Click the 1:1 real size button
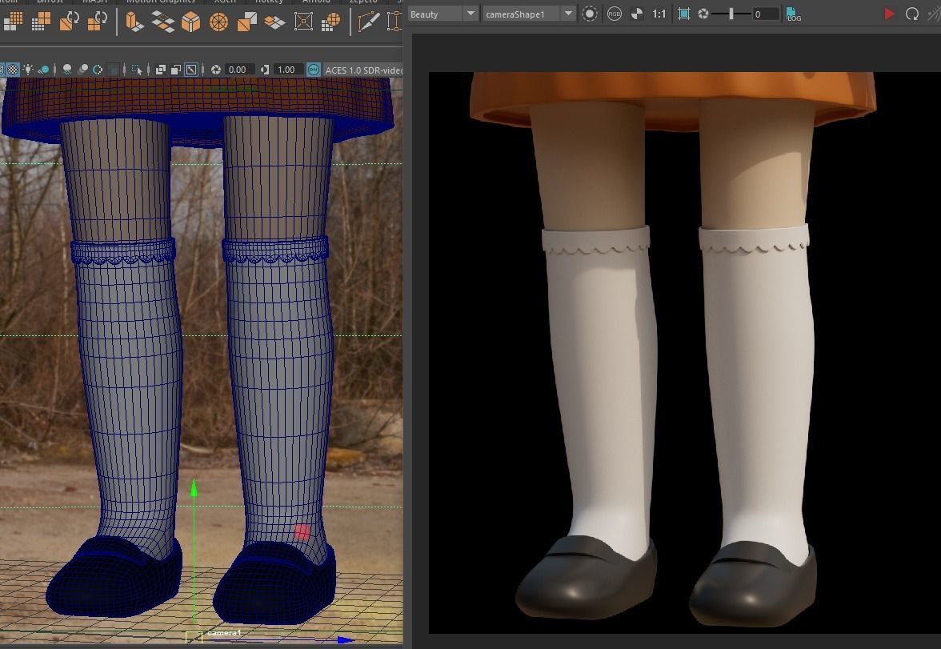The height and width of the screenshot is (649, 941). [x=659, y=14]
